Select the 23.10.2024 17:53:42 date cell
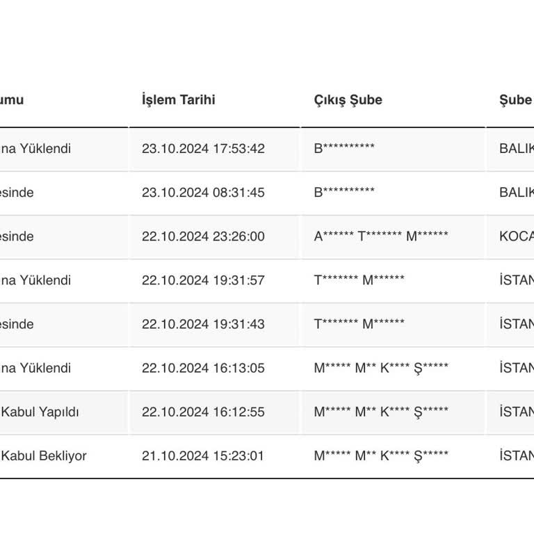 [203, 149]
